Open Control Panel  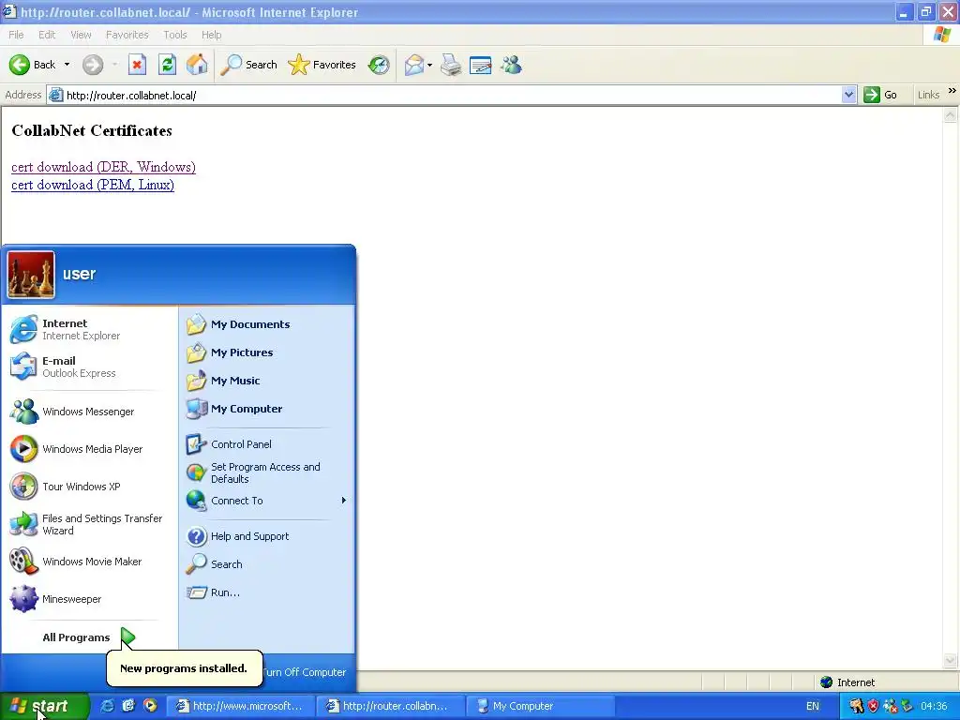click(x=267, y=444)
